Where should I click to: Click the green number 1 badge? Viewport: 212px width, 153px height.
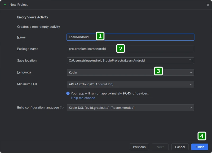click(100, 36)
